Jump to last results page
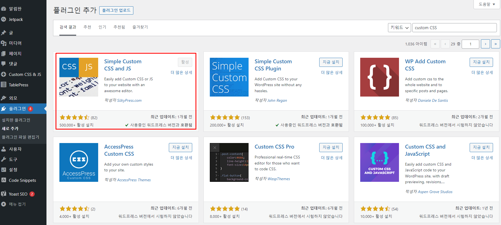This screenshot has height=225, width=501. point(496,44)
